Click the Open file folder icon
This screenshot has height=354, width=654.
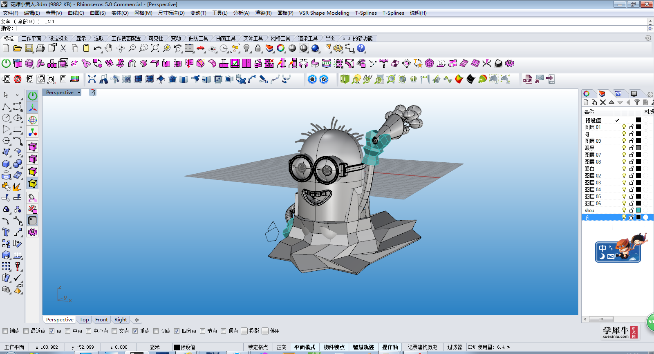[17, 48]
